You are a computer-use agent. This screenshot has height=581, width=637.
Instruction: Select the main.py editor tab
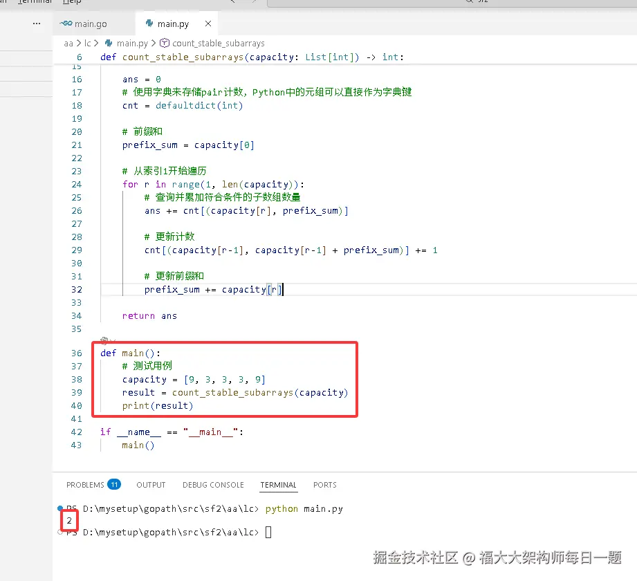(x=173, y=24)
